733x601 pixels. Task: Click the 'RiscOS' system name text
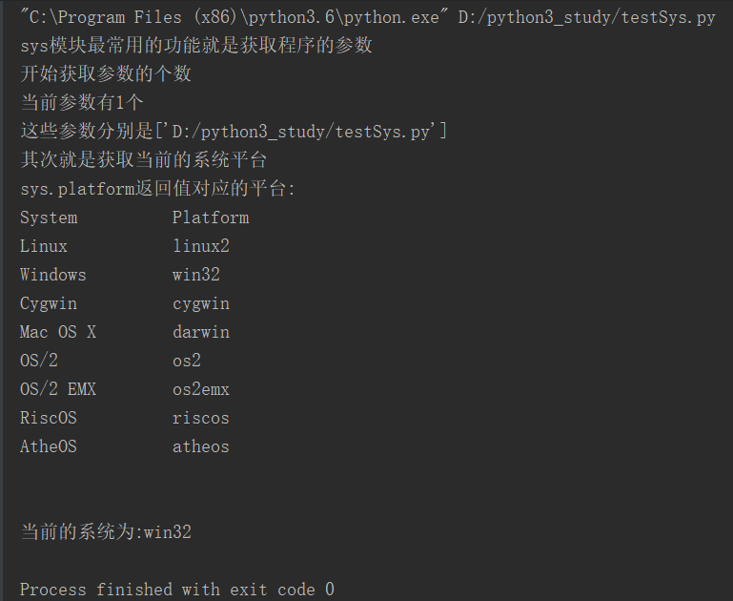(49, 418)
